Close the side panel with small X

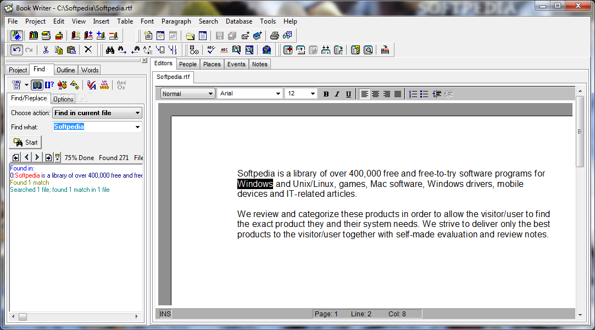coord(144,60)
